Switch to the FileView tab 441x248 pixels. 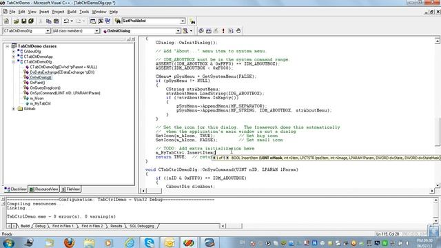click(70, 189)
